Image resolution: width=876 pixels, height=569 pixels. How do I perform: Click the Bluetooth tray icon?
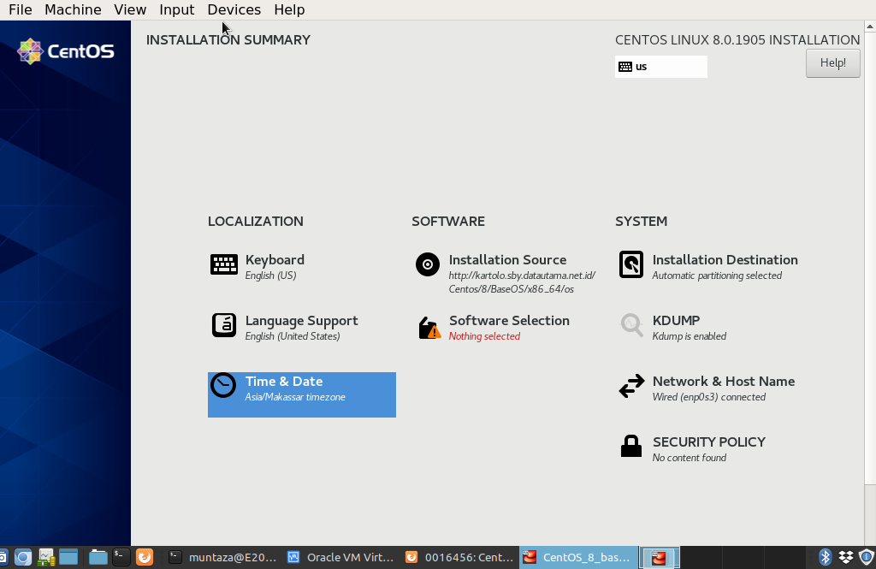[826, 557]
